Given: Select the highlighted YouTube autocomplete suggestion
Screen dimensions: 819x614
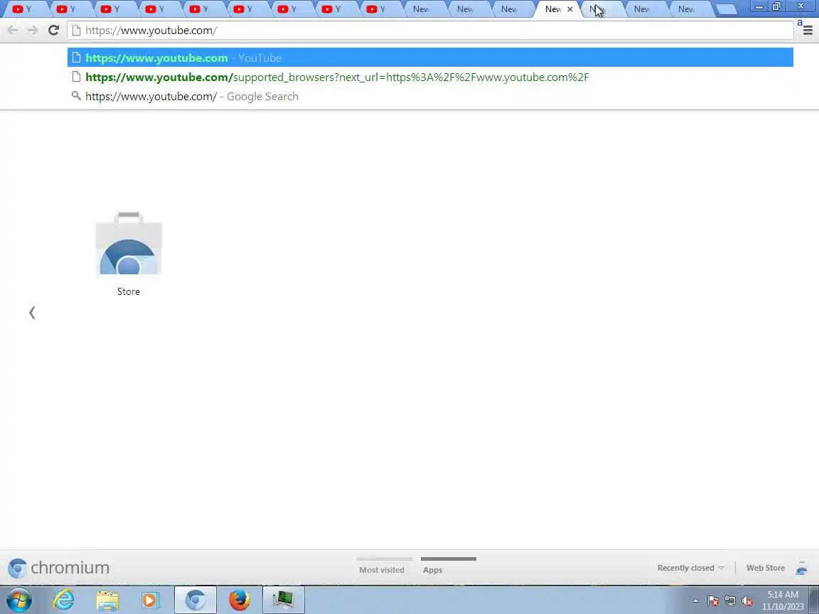Looking at the screenshot, I should click(430, 58).
